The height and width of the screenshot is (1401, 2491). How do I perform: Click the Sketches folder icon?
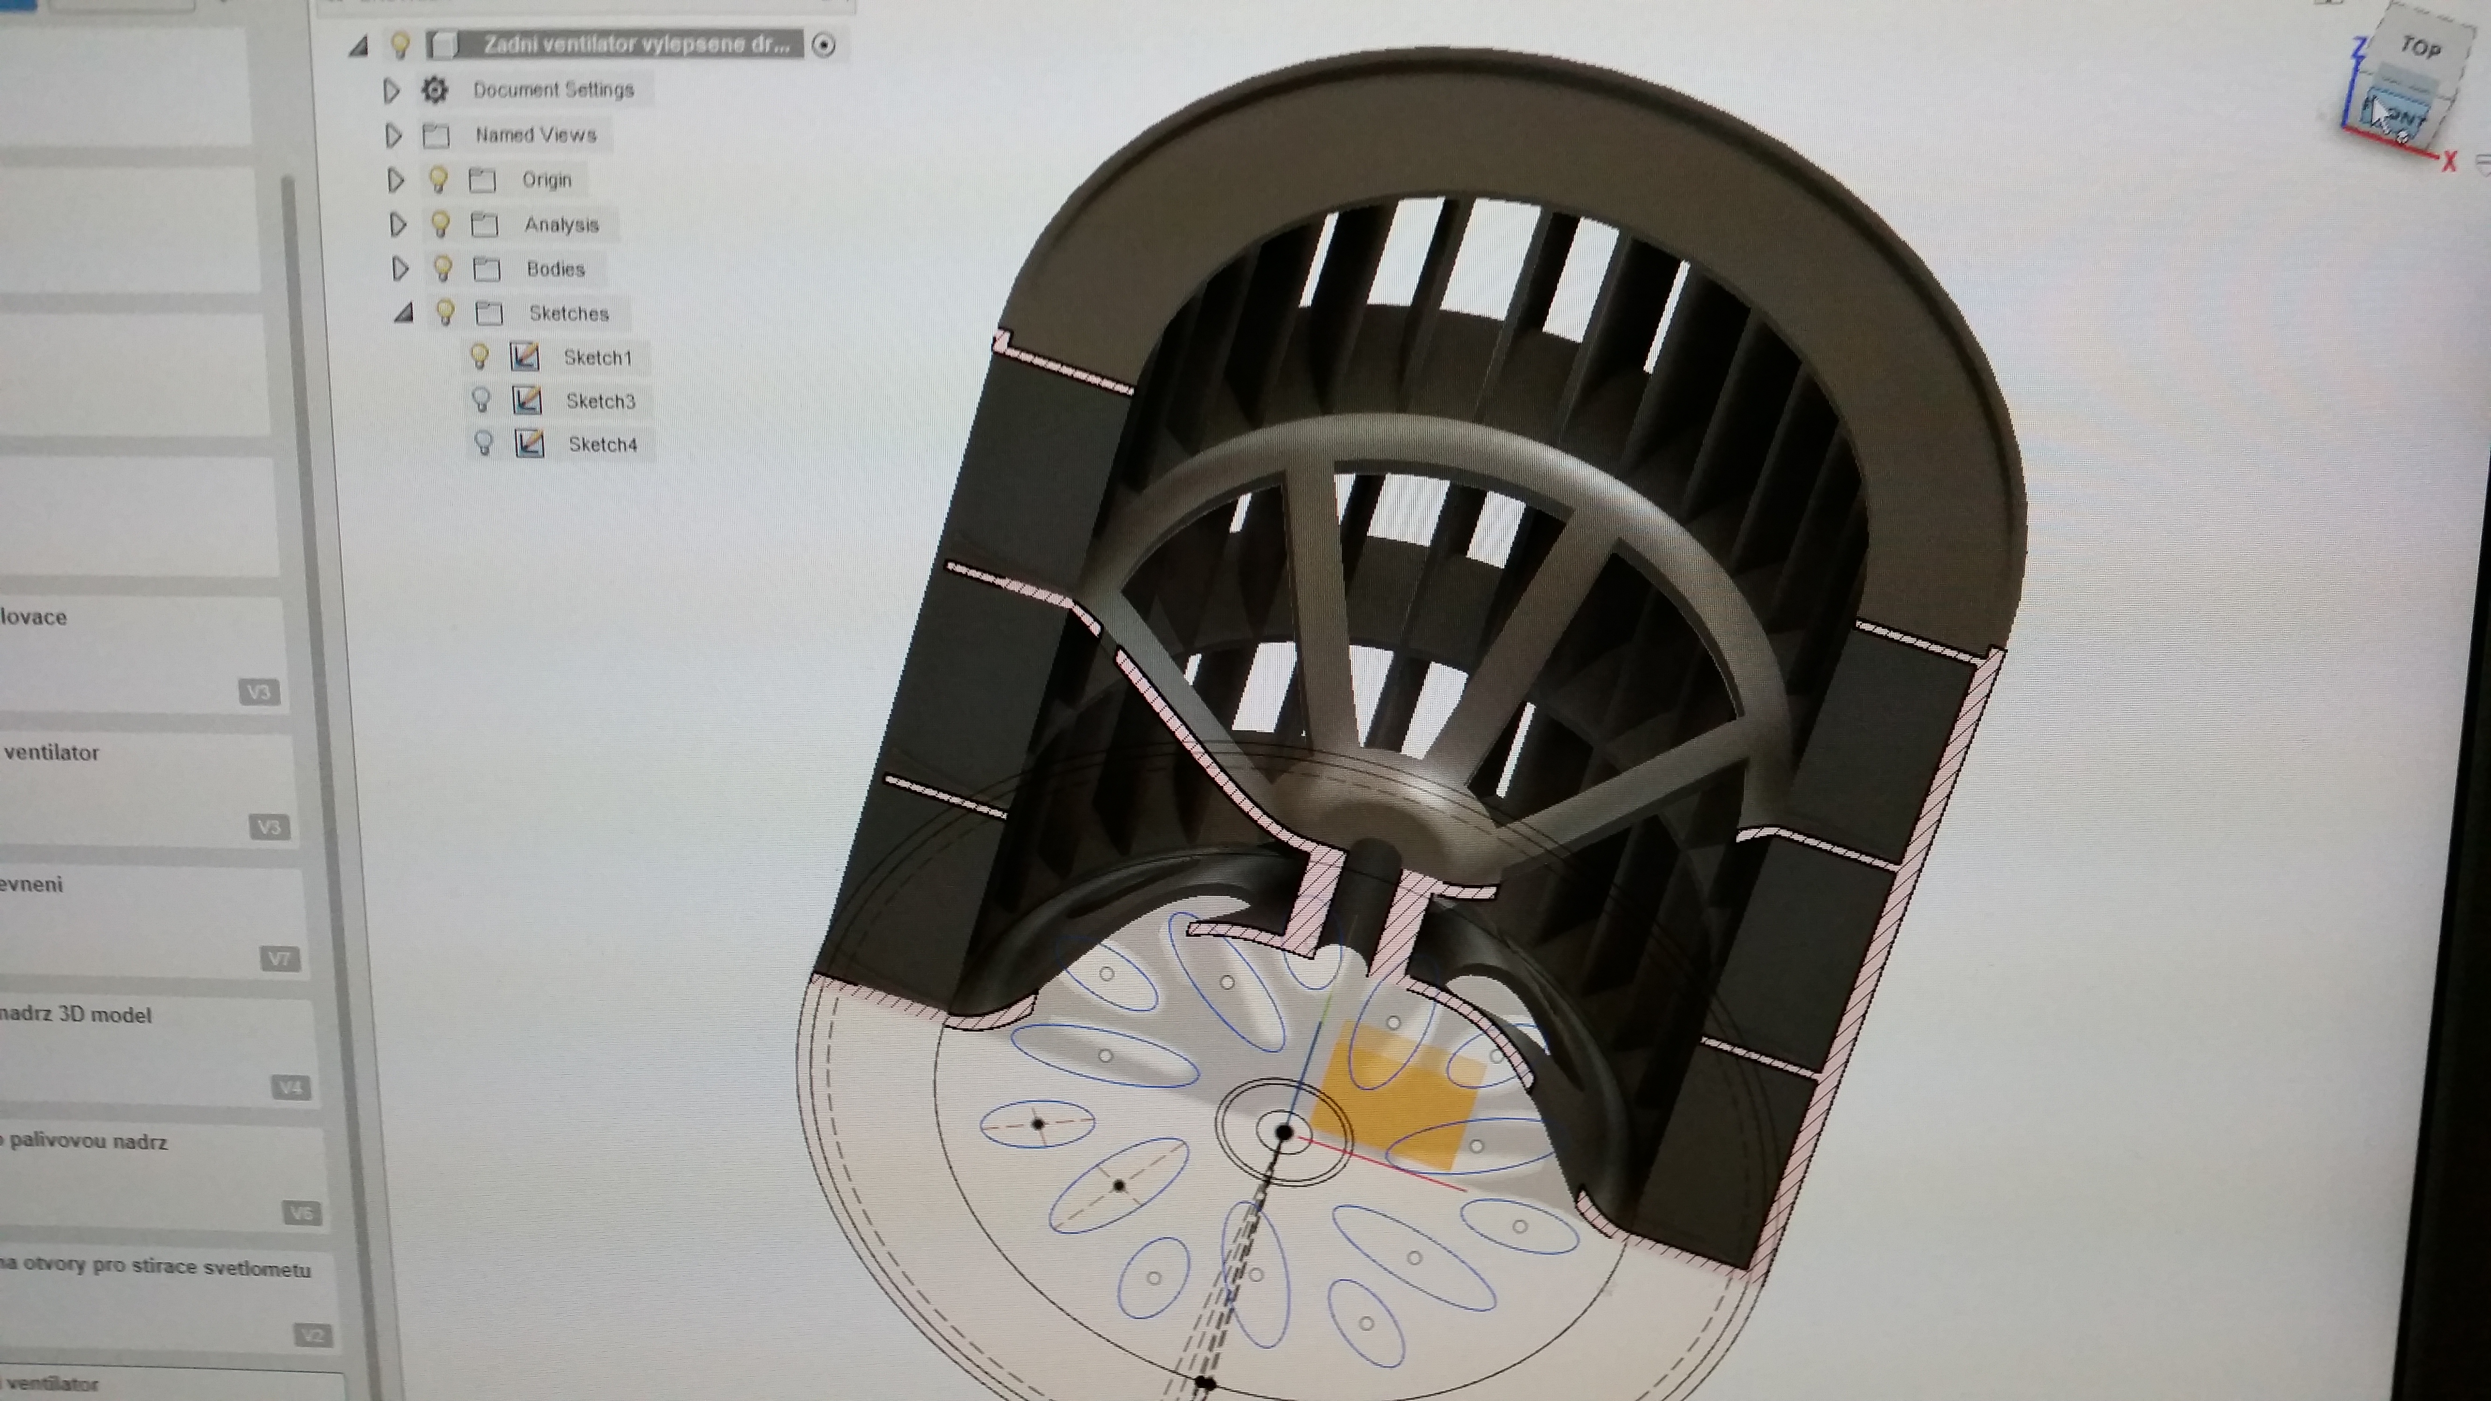[x=489, y=313]
